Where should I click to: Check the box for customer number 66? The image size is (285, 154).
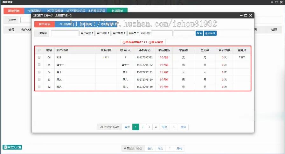point(39,58)
